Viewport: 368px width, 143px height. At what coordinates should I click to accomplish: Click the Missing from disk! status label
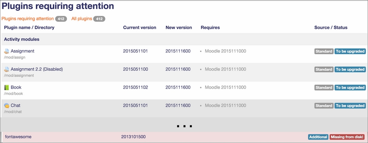click(347, 137)
